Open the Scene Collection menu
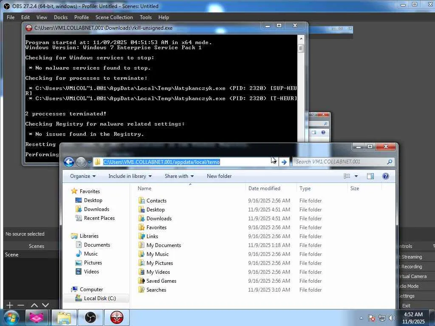This screenshot has height=326, width=435. [x=114, y=17]
